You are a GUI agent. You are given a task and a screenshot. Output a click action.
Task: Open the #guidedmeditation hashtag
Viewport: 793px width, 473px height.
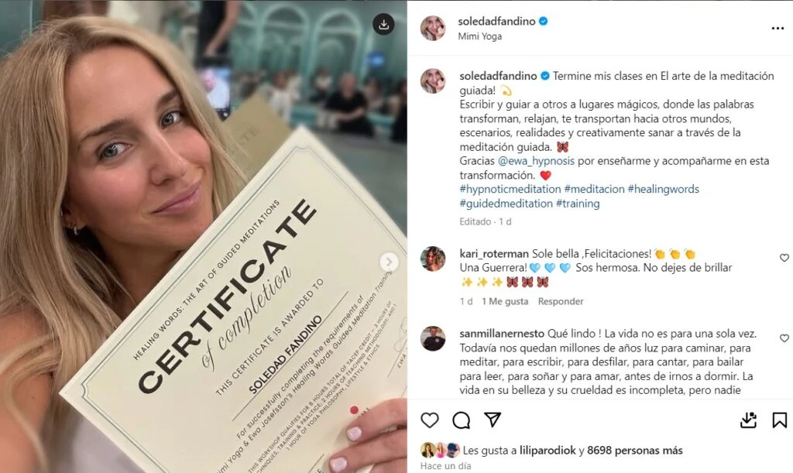coord(506,203)
